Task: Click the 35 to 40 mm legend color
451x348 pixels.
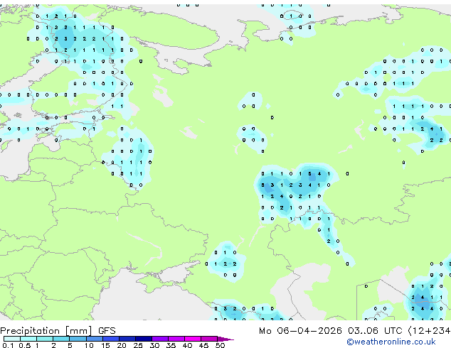Action: point(176,339)
